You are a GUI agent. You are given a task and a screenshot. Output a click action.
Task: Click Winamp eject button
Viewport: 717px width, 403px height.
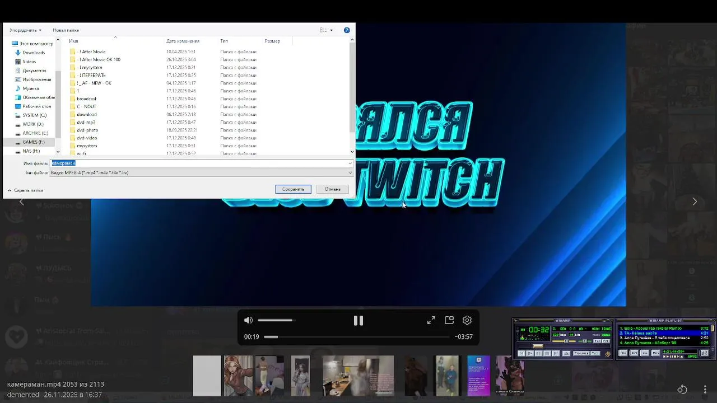[x=566, y=353]
